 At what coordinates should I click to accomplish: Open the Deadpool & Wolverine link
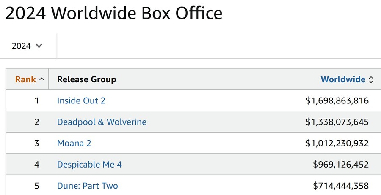[102, 122]
